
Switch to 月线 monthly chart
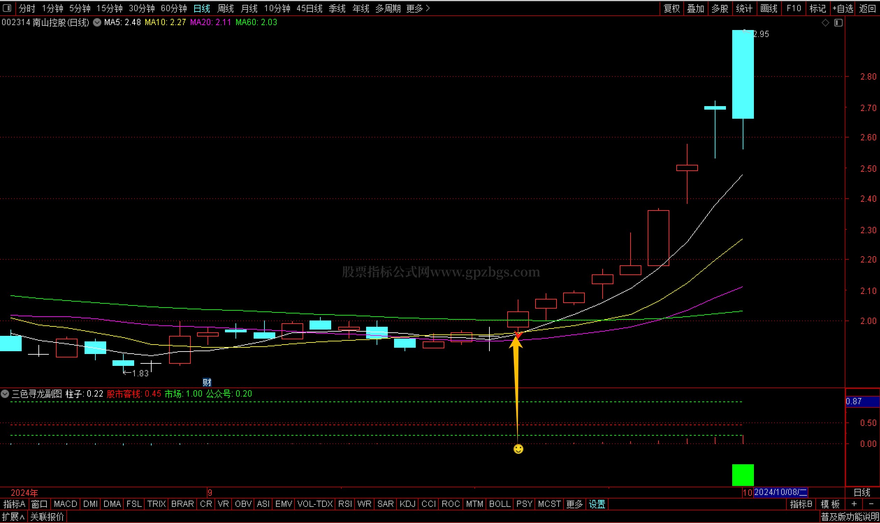249,8
